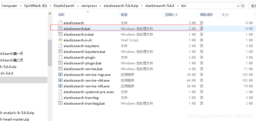Click the 79 KB size cell

pos(248,86)
